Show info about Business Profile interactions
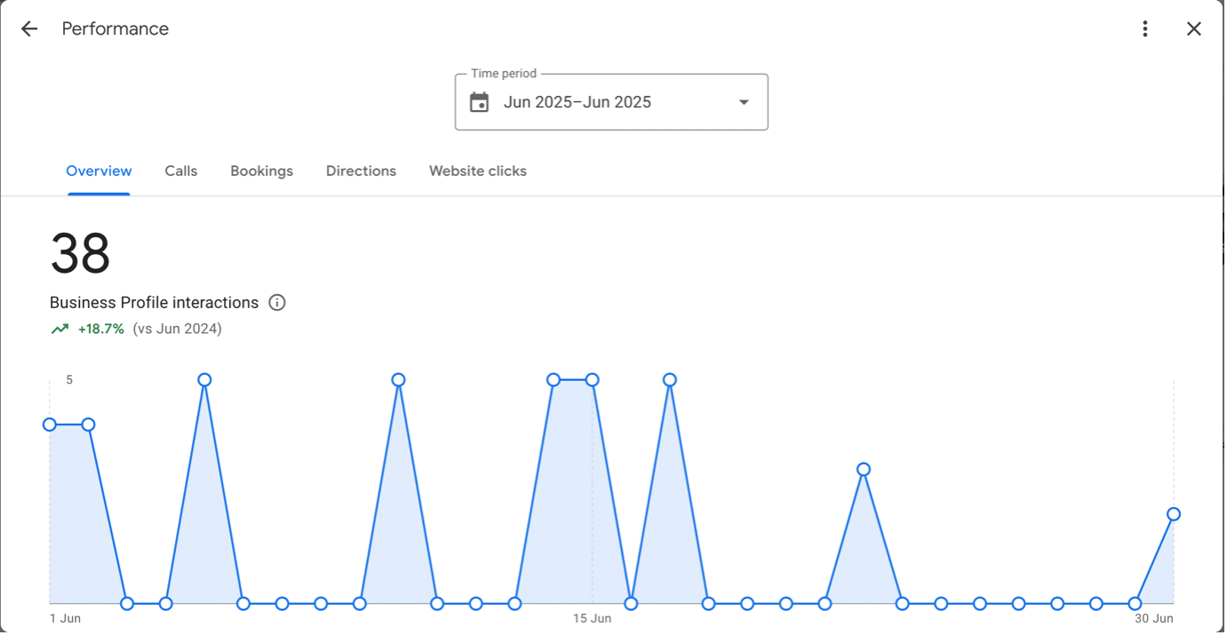 277,303
